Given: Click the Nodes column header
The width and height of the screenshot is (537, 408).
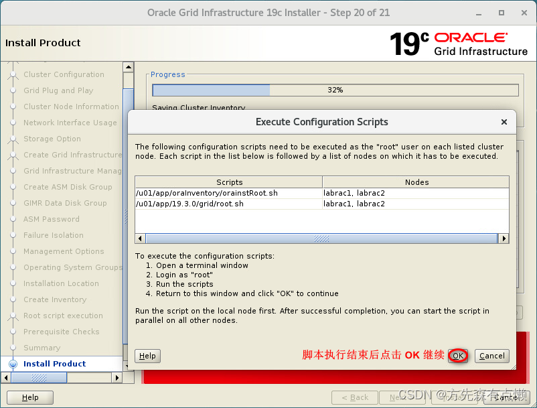Looking at the screenshot, I should pos(416,182).
